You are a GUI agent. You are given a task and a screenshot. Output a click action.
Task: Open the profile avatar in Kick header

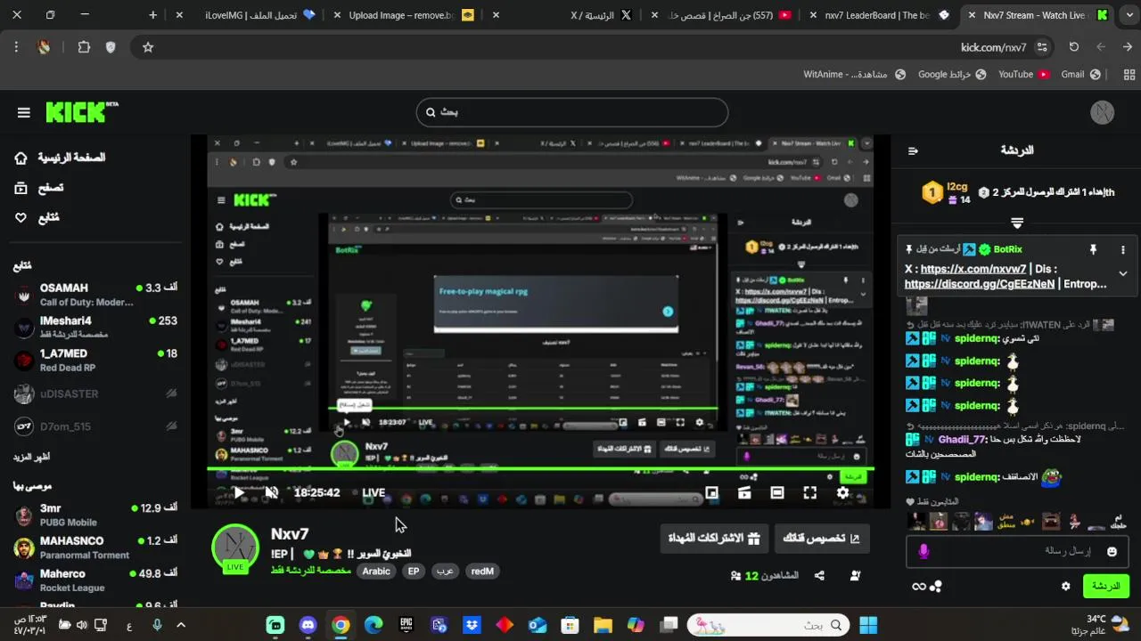click(x=1103, y=112)
